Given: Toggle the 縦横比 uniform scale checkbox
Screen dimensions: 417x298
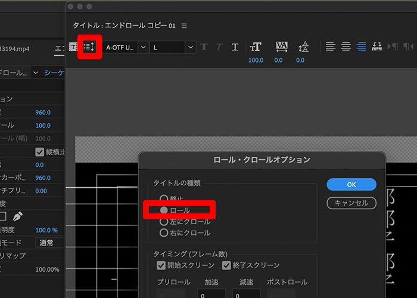Looking at the screenshot, I should click(40, 152).
